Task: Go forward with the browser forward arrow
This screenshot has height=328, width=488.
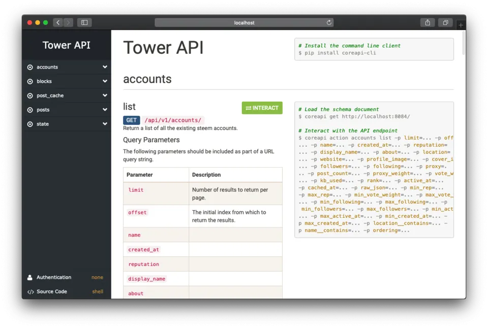Action: (69, 22)
